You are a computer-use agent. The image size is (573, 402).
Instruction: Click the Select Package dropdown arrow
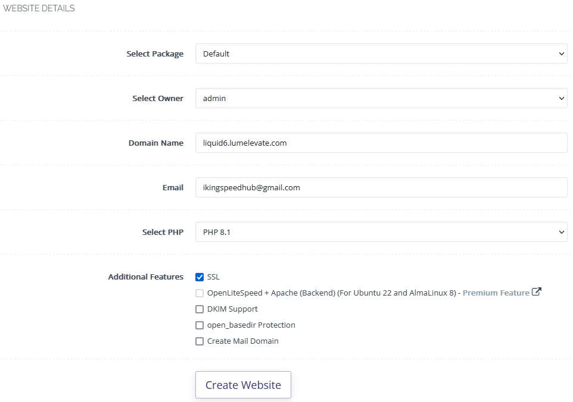pyautogui.click(x=561, y=54)
